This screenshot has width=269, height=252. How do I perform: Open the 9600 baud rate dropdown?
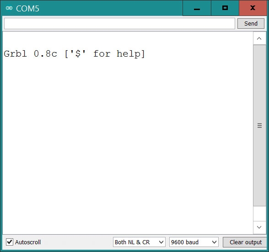[x=194, y=242]
